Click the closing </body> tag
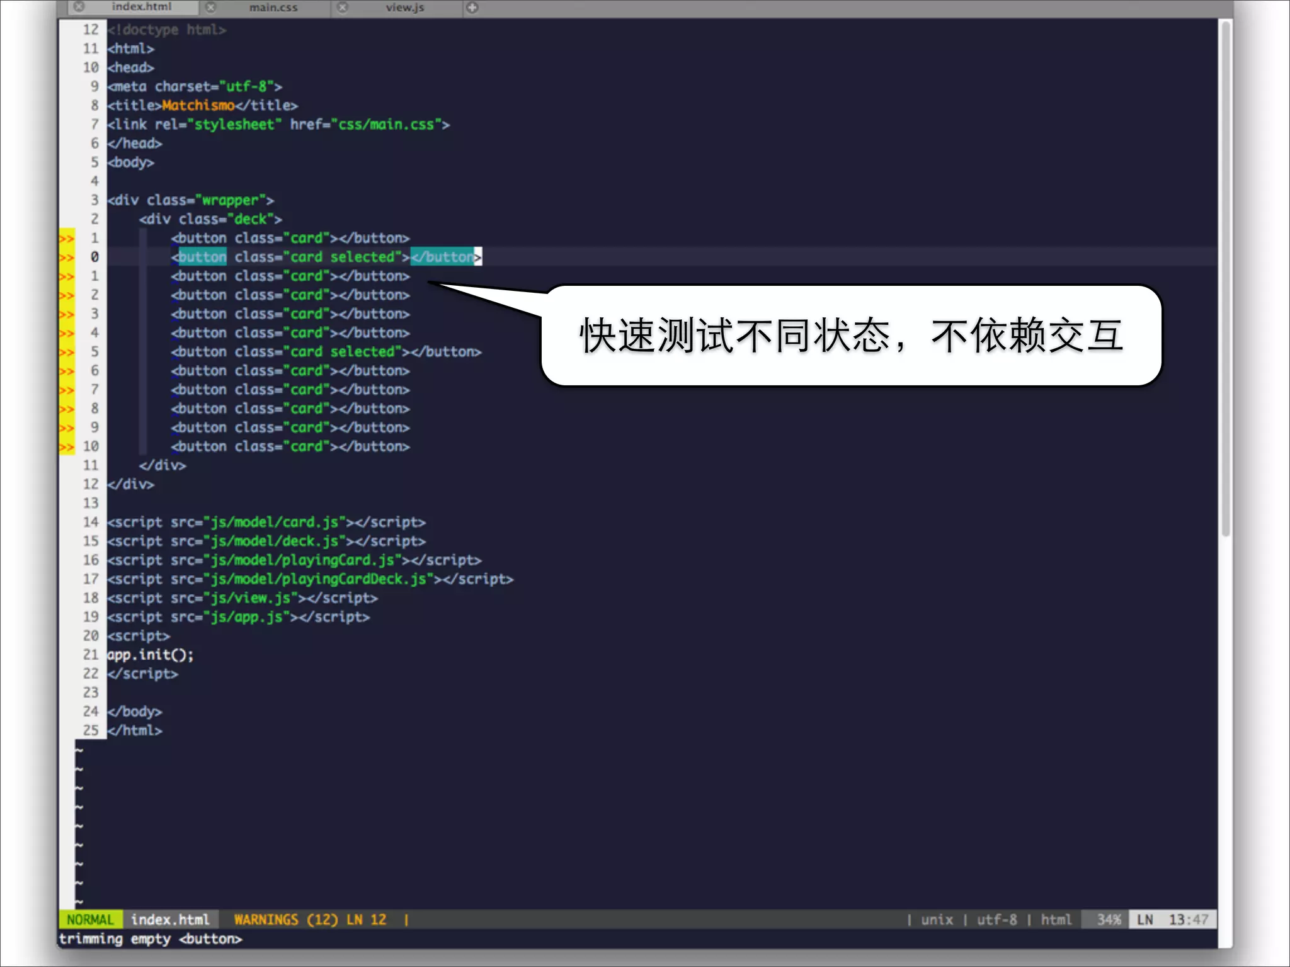 pyautogui.click(x=135, y=712)
